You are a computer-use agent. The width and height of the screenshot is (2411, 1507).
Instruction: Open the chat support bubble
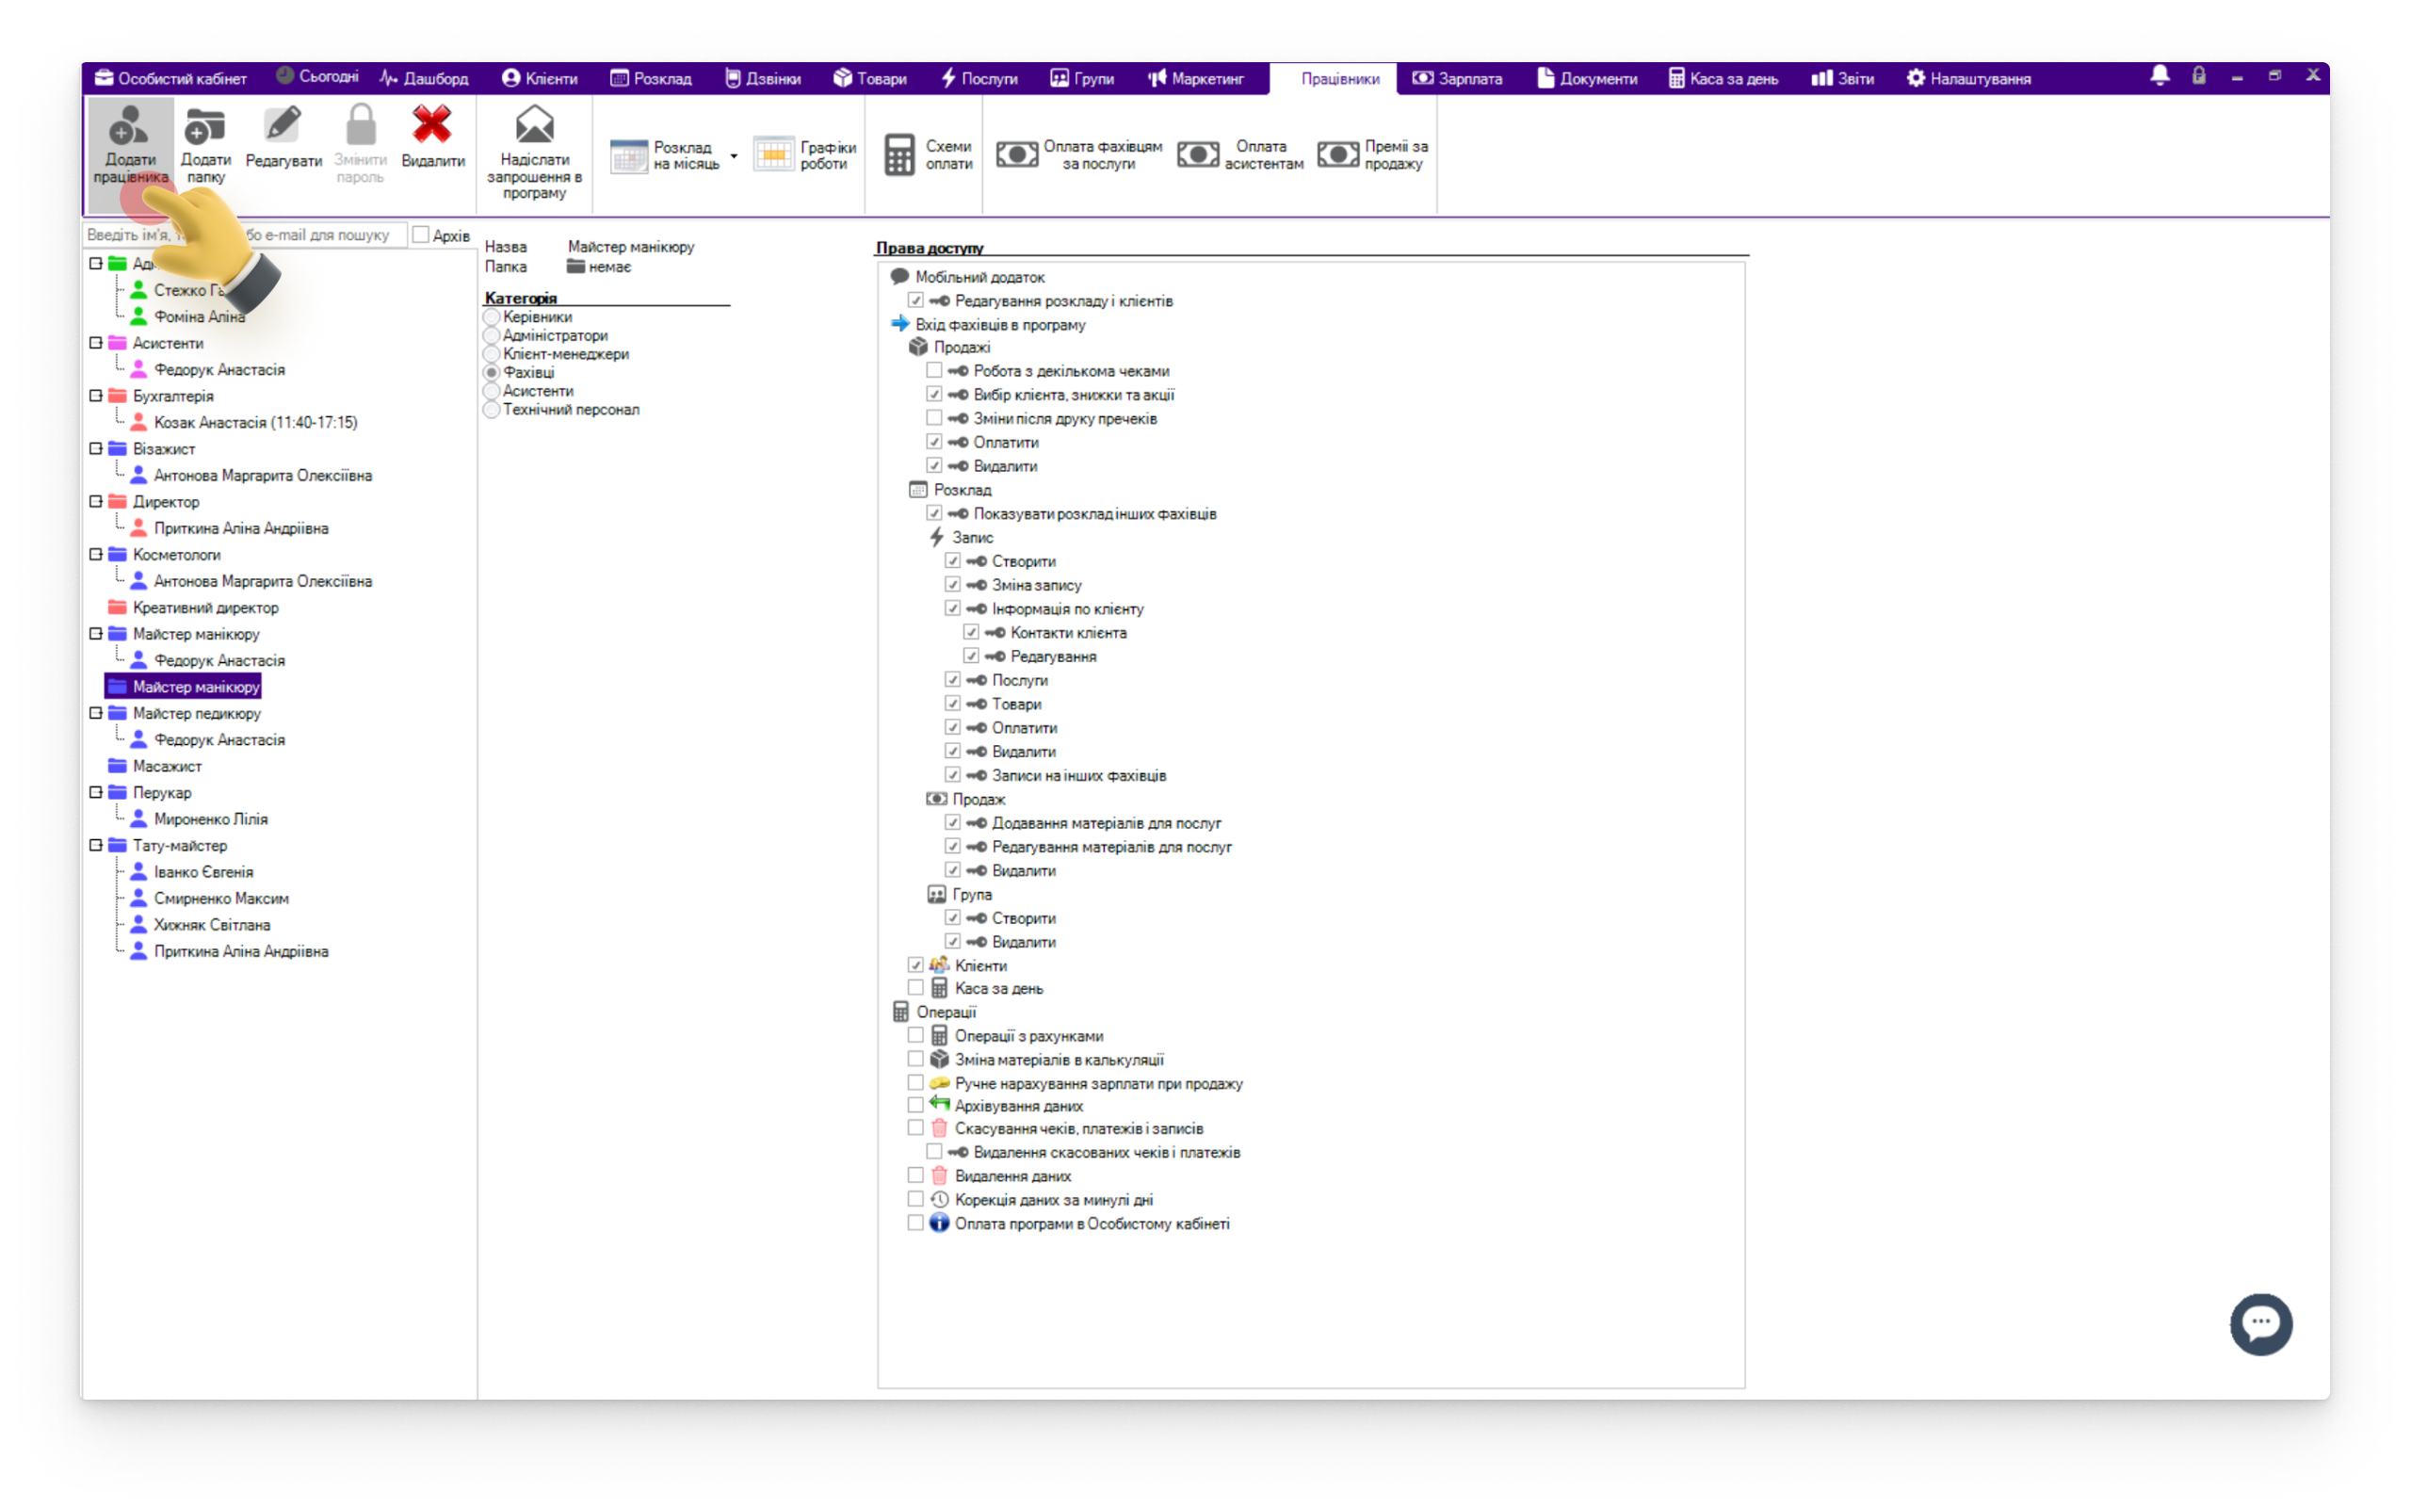click(x=2260, y=1323)
